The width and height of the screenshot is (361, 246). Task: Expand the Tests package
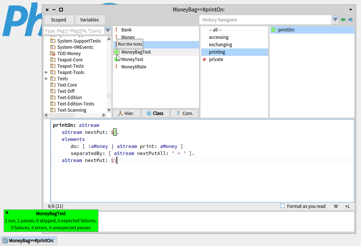click(x=46, y=78)
